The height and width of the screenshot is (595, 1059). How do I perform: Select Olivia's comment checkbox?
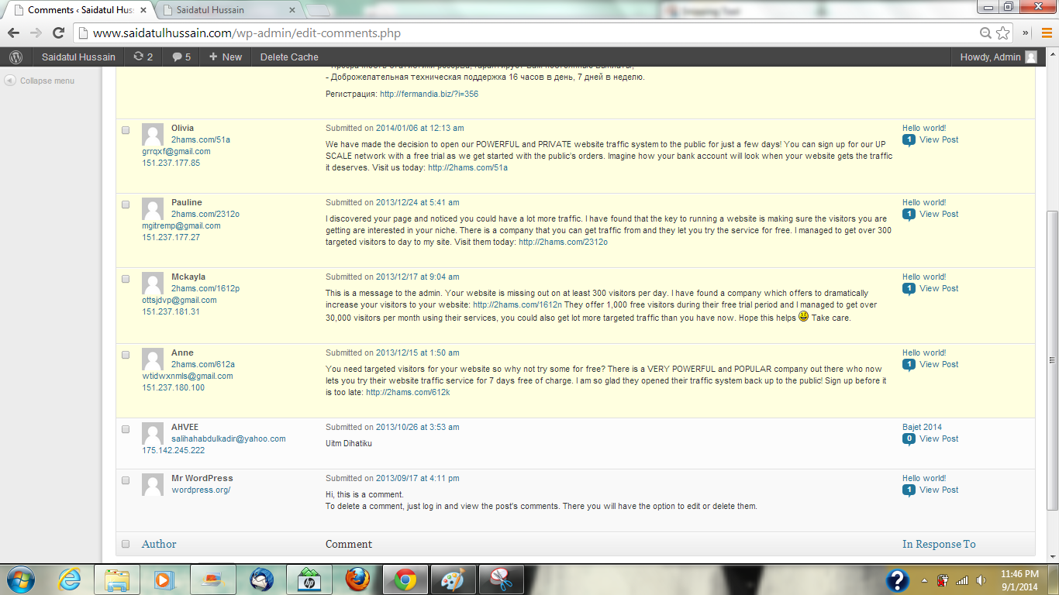[x=126, y=130]
